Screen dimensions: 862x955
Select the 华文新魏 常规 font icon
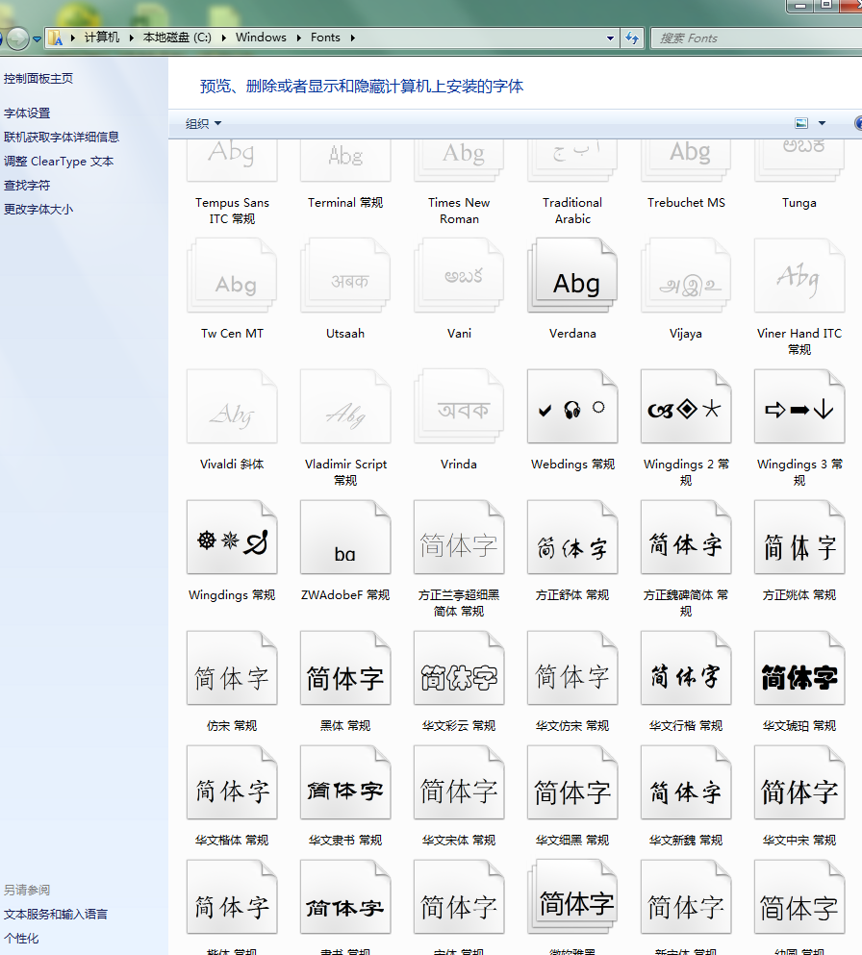coord(686,783)
